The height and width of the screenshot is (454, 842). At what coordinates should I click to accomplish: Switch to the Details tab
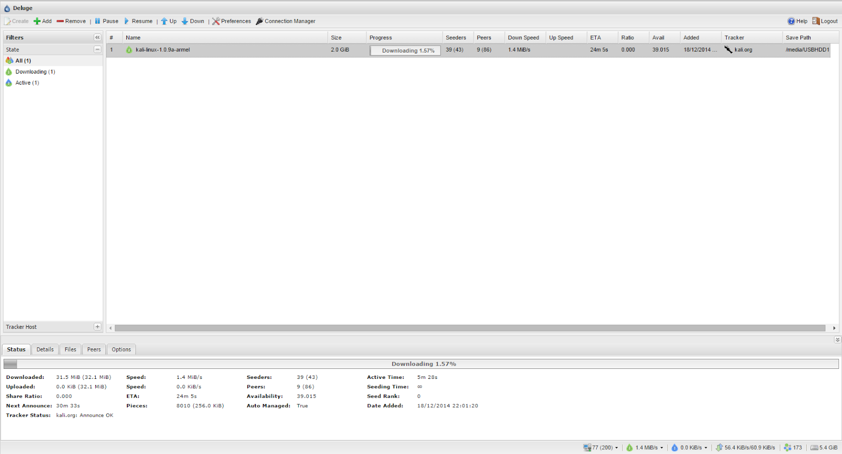(x=45, y=349)
